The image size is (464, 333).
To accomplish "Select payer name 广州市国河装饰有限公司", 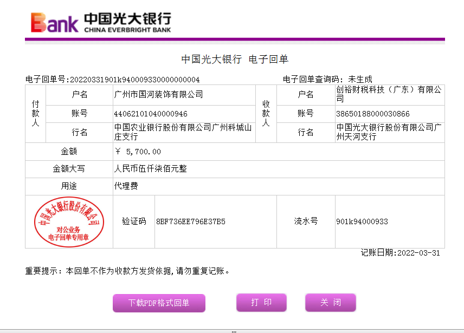I will 159,95.
